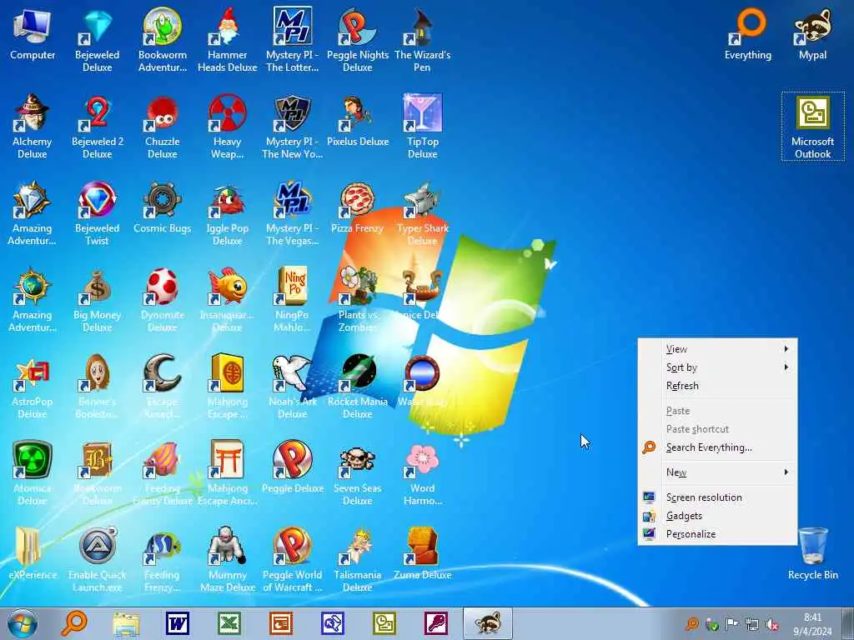Select the Heavy Weapon shortcut icon

[227, 126]
